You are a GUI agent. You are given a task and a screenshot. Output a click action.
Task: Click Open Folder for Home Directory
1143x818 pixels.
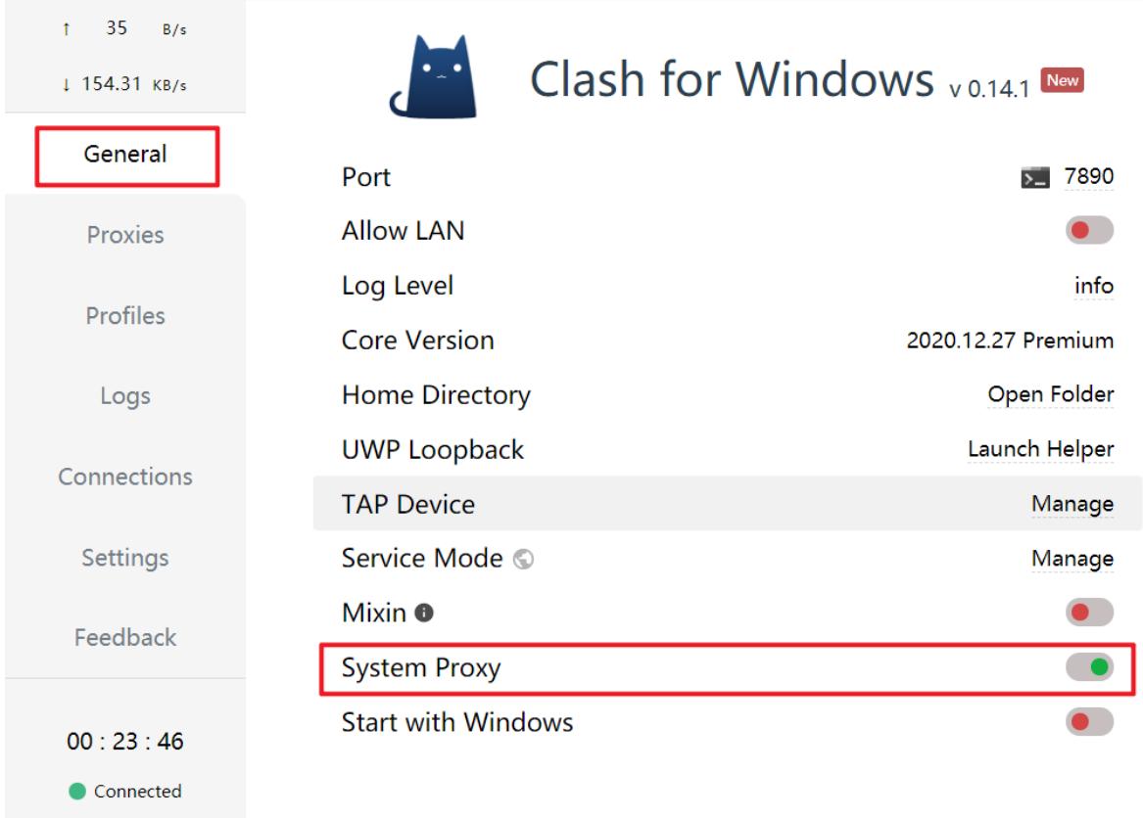[1050, 394]
